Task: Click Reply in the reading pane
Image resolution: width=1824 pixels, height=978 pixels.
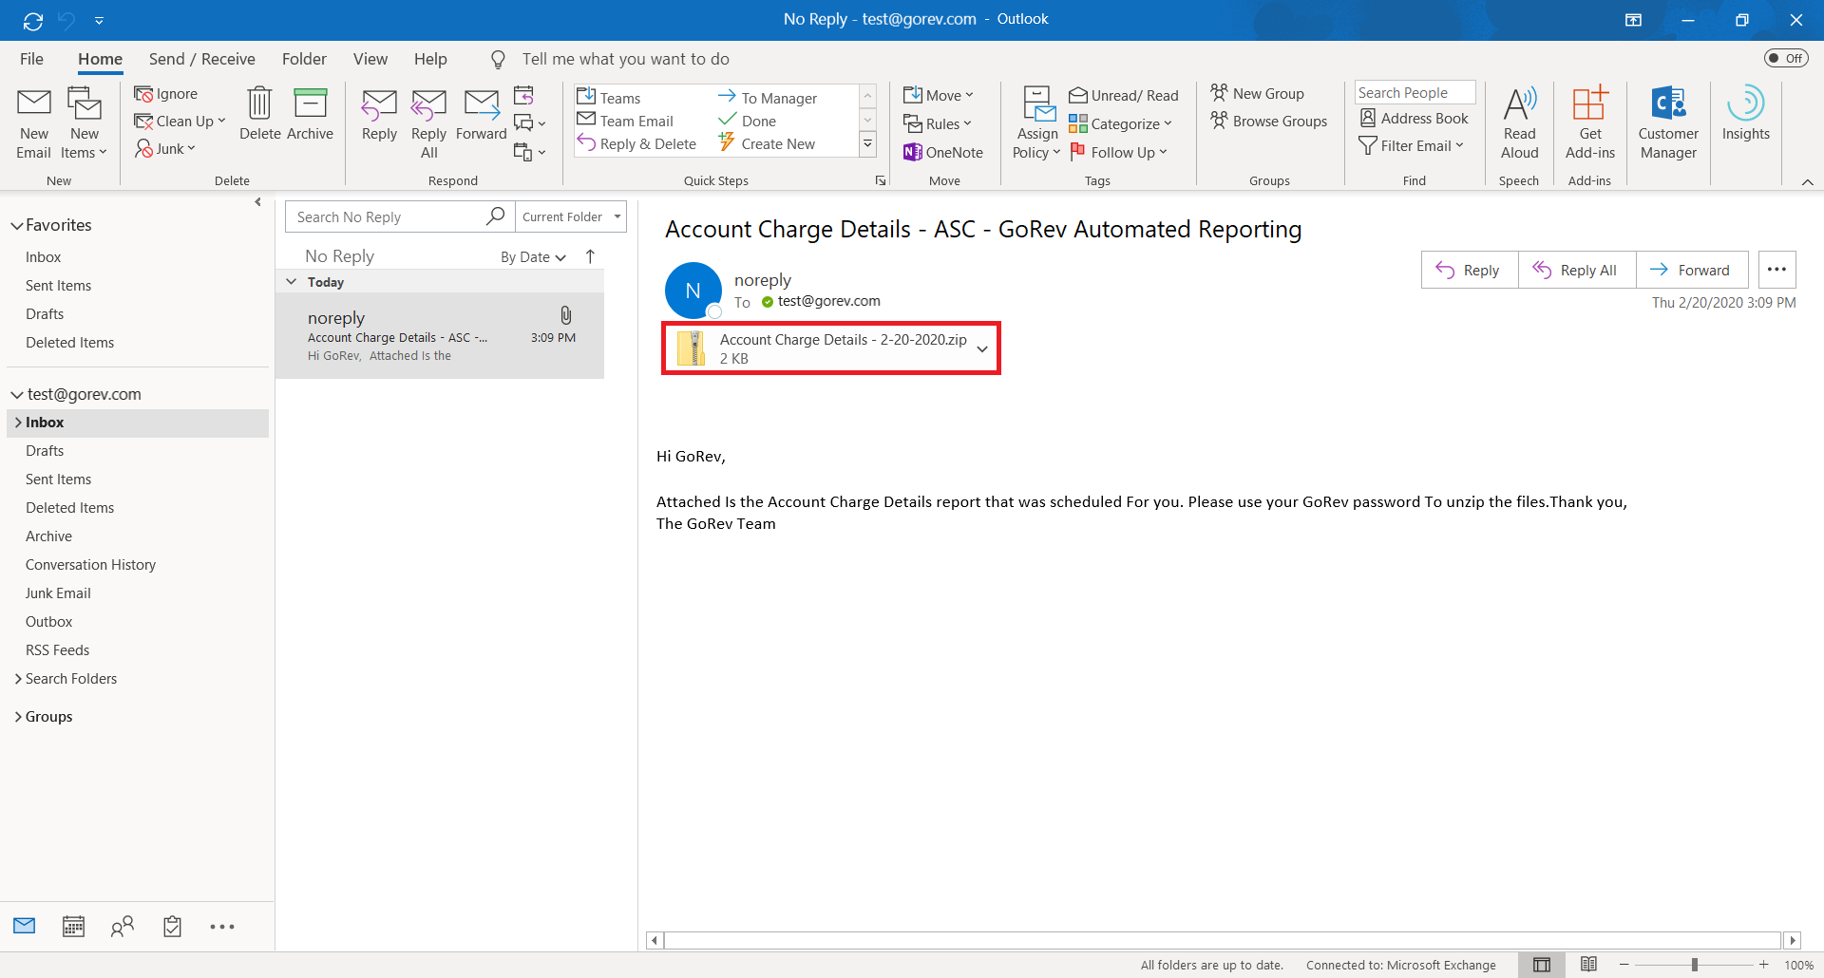Action: [1469, 270]
